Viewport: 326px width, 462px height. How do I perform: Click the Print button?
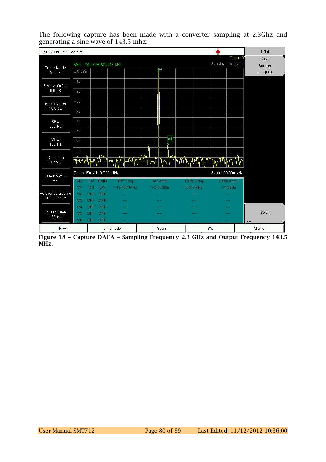(265, 51)
